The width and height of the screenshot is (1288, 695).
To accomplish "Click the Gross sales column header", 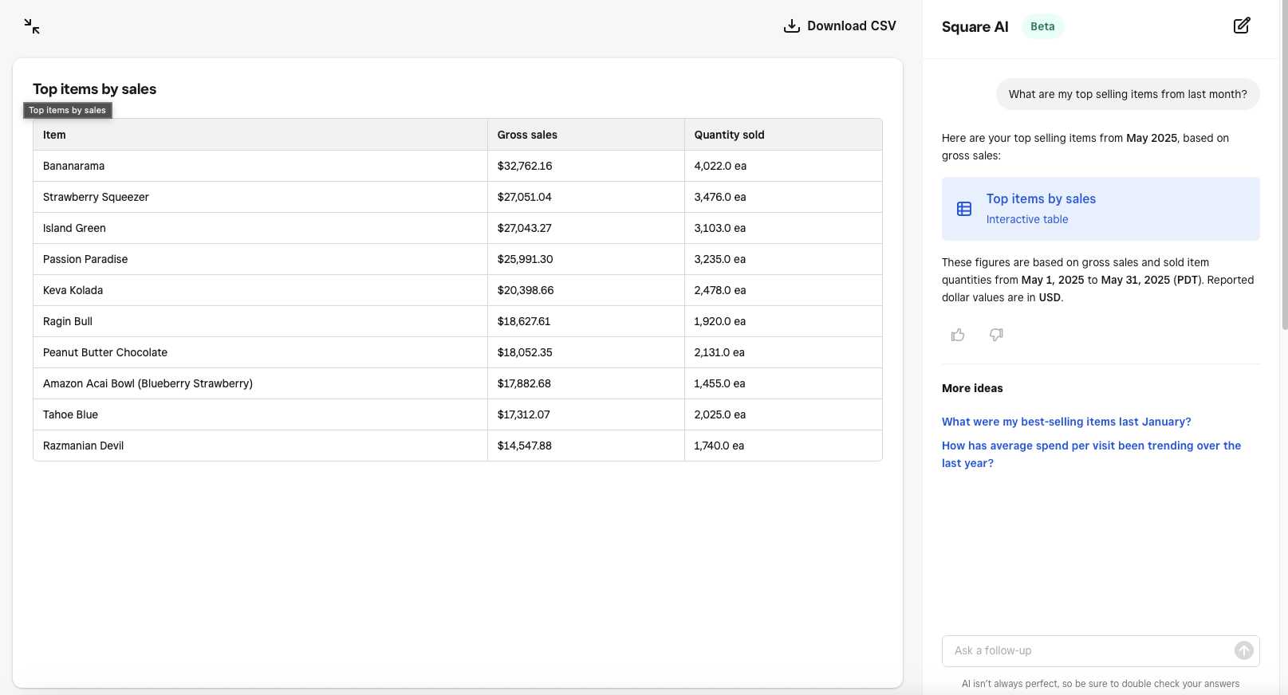I will tap(527, 135).
